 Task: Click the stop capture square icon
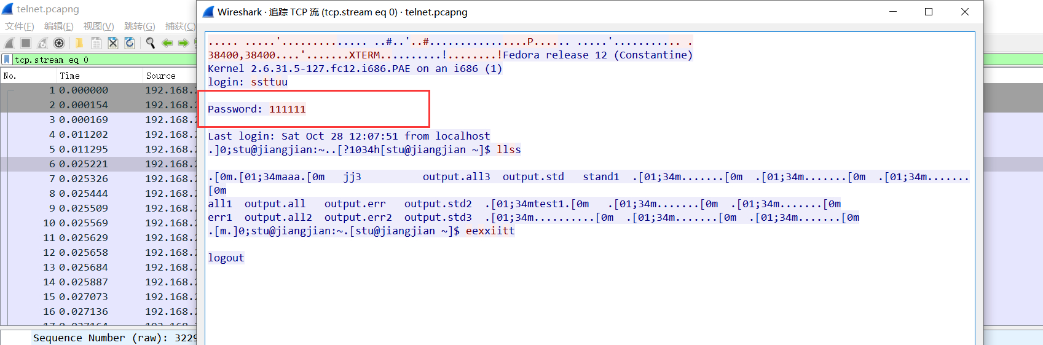(26, 43)
